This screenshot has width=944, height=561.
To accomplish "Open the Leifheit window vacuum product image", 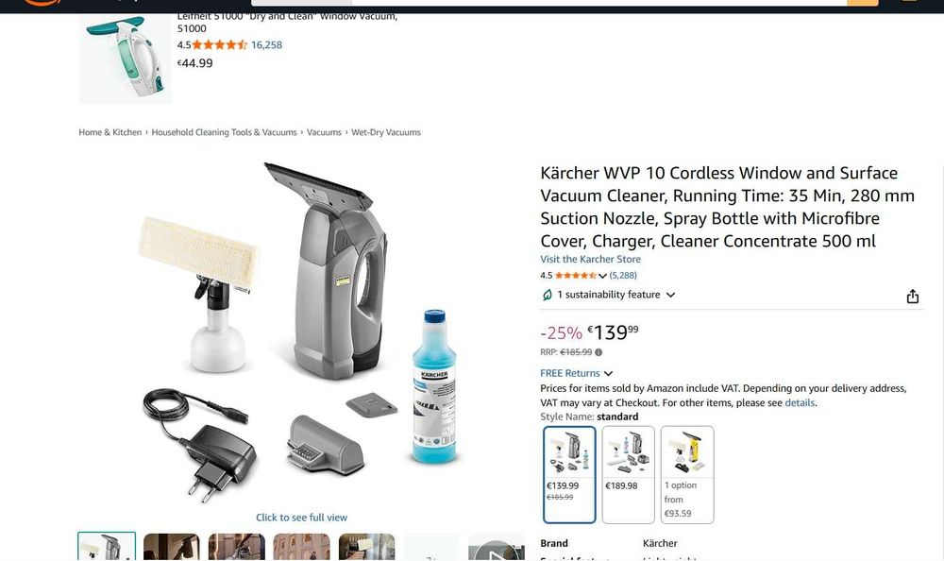I will (x=125, y=59).
